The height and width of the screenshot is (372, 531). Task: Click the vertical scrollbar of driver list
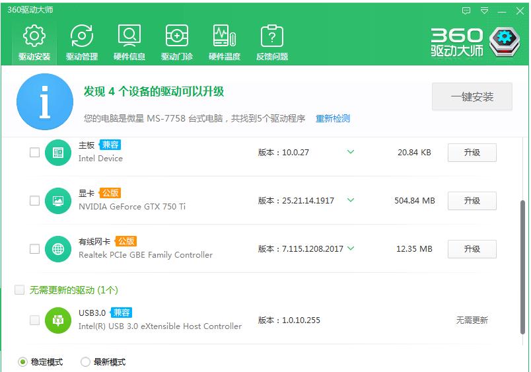click(x=524, y=264)
